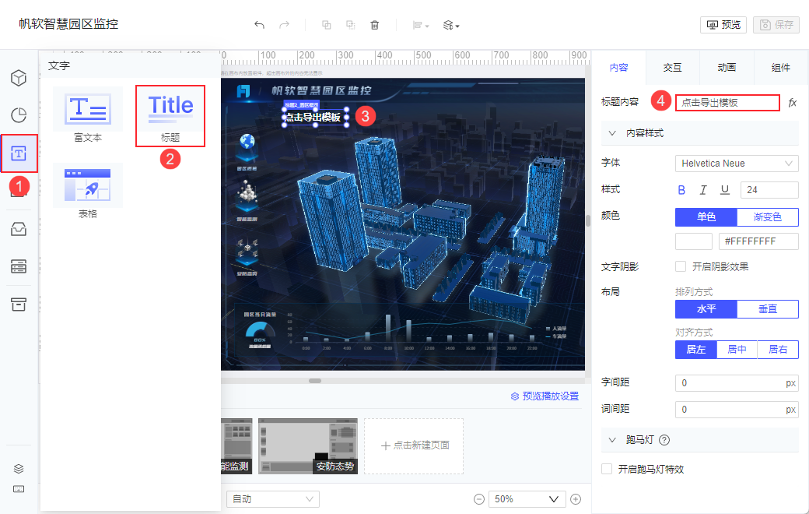809x514 pixels.
Task: Click the canvas vertical scrollbar handle
Action: pyautogui.click(x=587, y=220)
